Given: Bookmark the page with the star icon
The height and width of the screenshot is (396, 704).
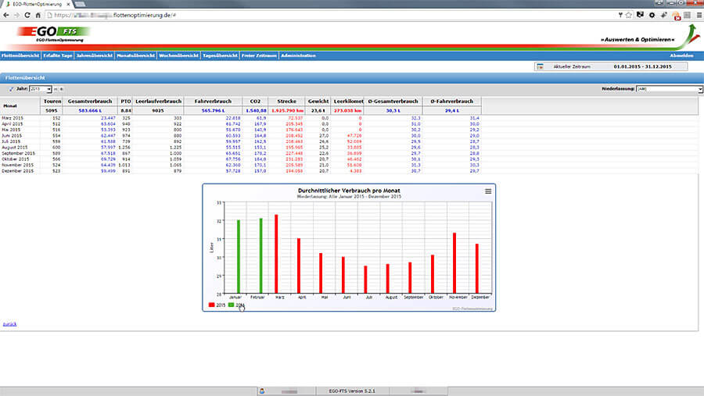Looking at the screenshot, I should tap(629, 16).
